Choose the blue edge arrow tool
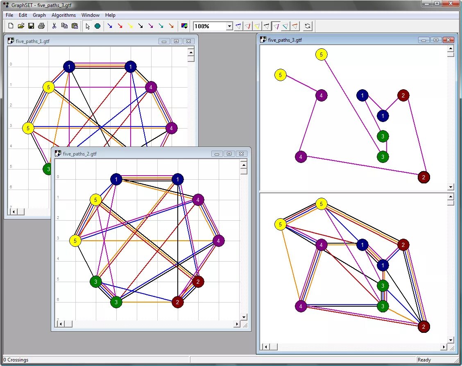Screen dimensions: 462x366 (x=110, y=26)
